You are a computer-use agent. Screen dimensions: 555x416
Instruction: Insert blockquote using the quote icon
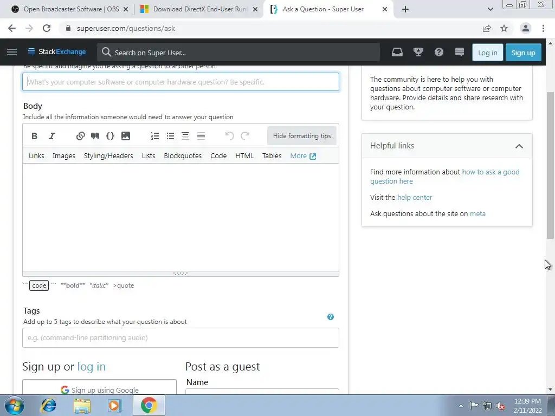95,136
